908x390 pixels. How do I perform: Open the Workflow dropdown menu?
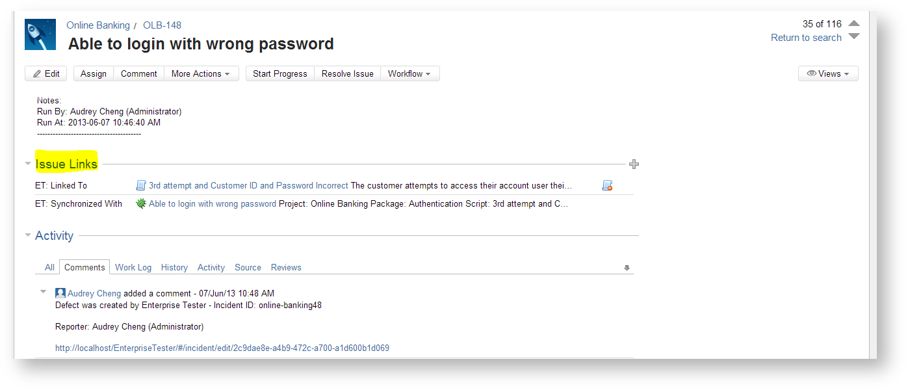409,74
